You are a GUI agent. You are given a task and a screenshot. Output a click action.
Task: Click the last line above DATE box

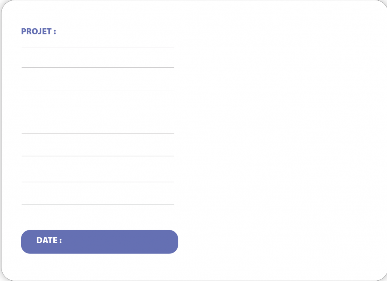(98, 205)
